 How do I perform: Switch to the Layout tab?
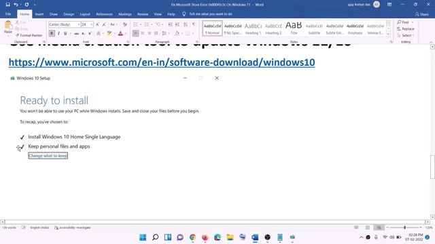click(85, 14)
